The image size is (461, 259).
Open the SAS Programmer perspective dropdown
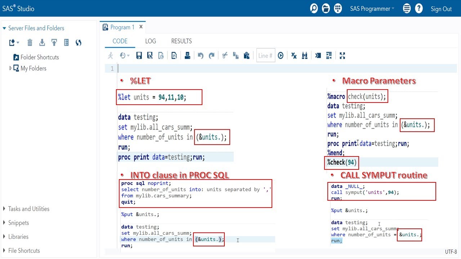coord(372,9)
